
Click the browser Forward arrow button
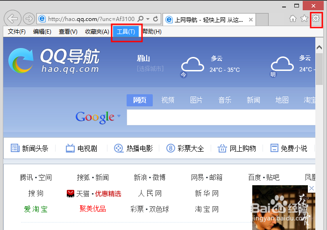[x=29, y=19]
